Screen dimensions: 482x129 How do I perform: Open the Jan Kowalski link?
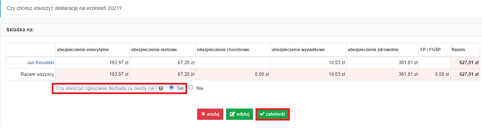pyautogui.click(x=40, y=63)
